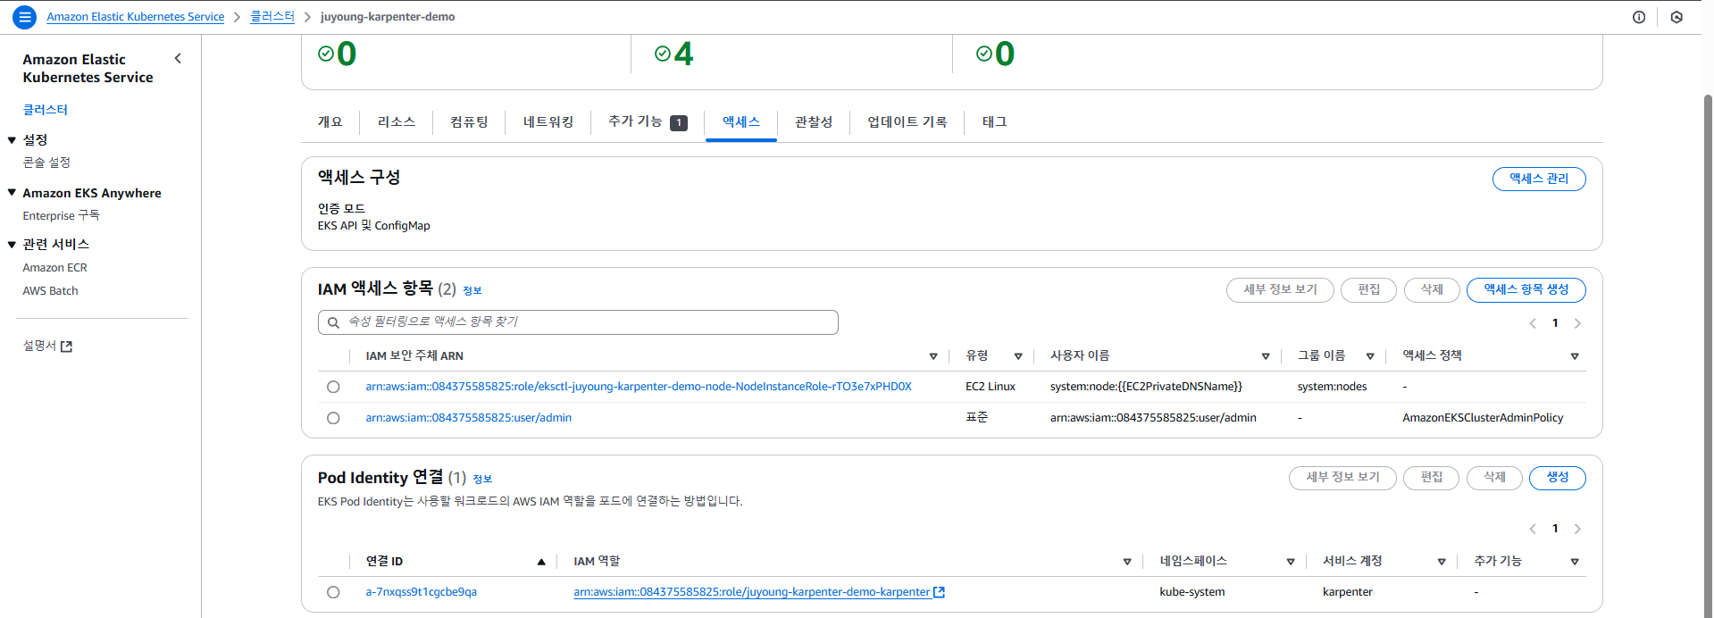The width and height of the screenshot is (1714, 618).
Task: Click 정보 link next to Pod Identity 연결
Action: tap(482, 480)
